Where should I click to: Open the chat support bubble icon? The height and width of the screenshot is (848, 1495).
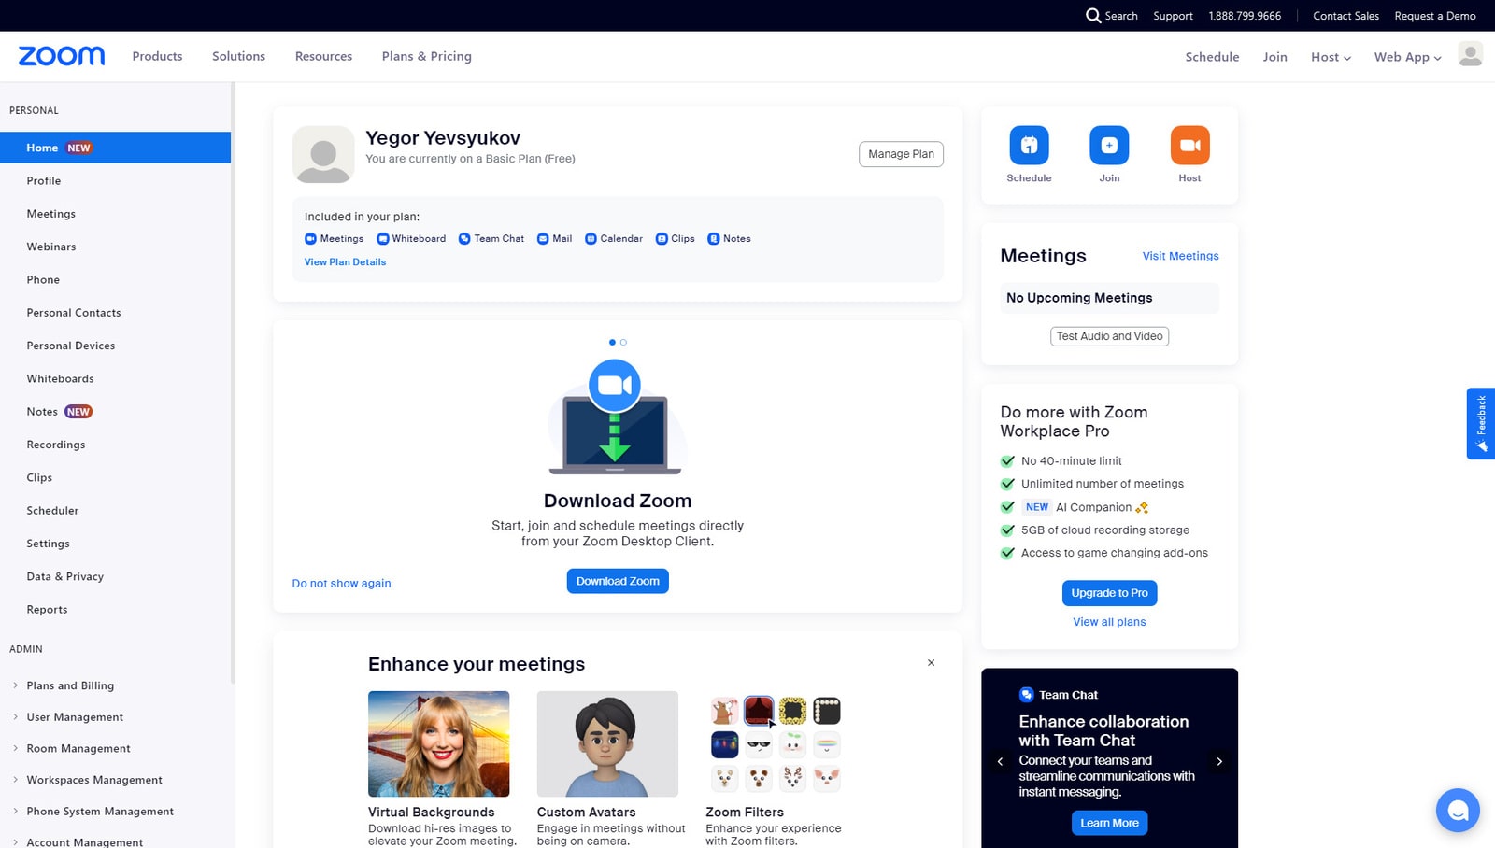coord(1458,810)
